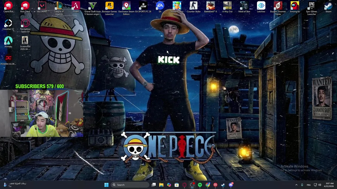
Task: Select Rockstar Games Launcher icon
Action: 109,8
